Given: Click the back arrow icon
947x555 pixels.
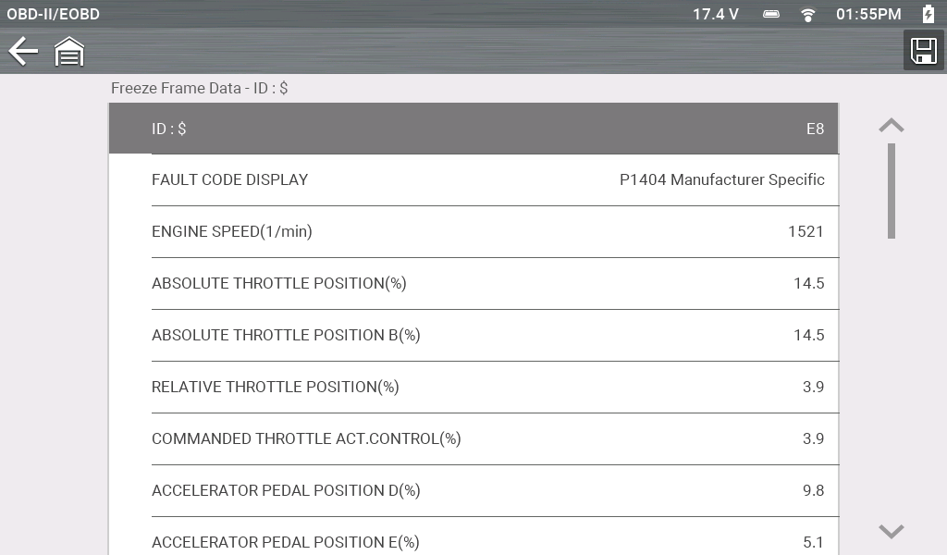Looking at the screenshot, I should [23, 52].
